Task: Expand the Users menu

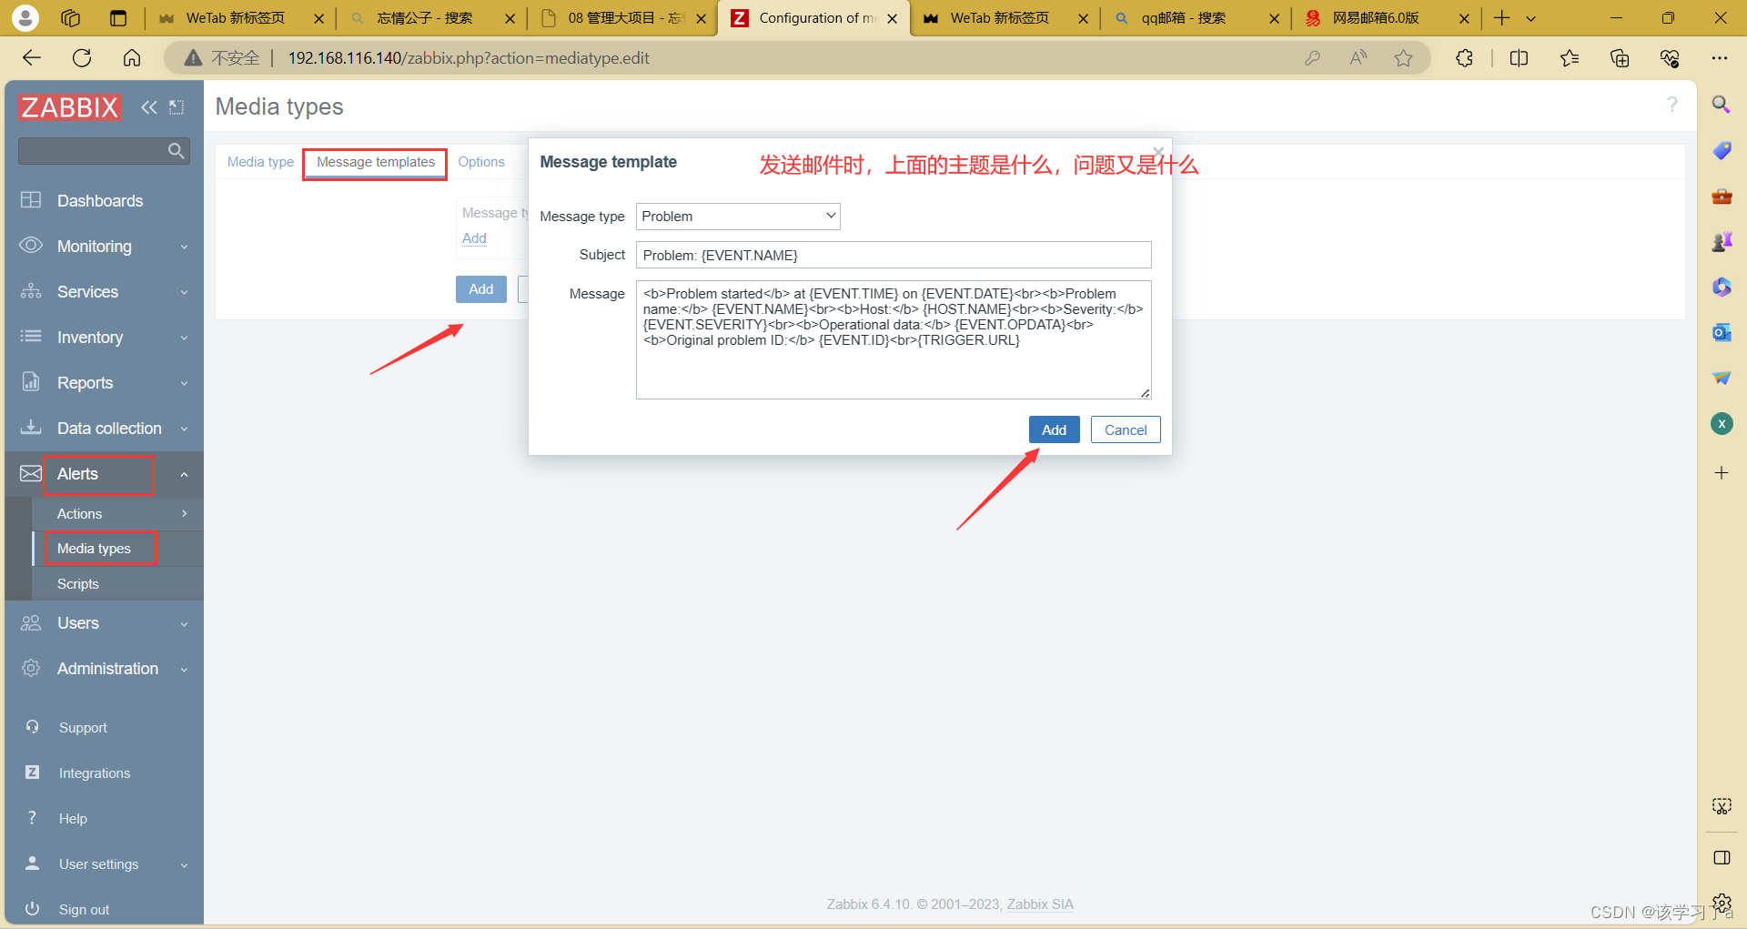Action: click(105, 623)
